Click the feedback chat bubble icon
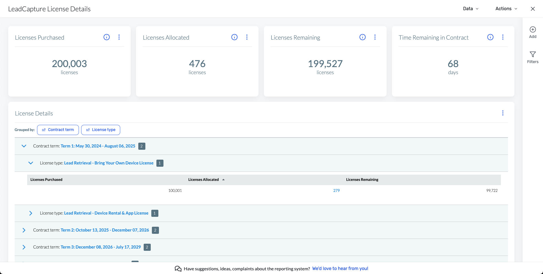The width and height of the screenshot is (543, 274). pyautogui.click(x=178, y=269)
